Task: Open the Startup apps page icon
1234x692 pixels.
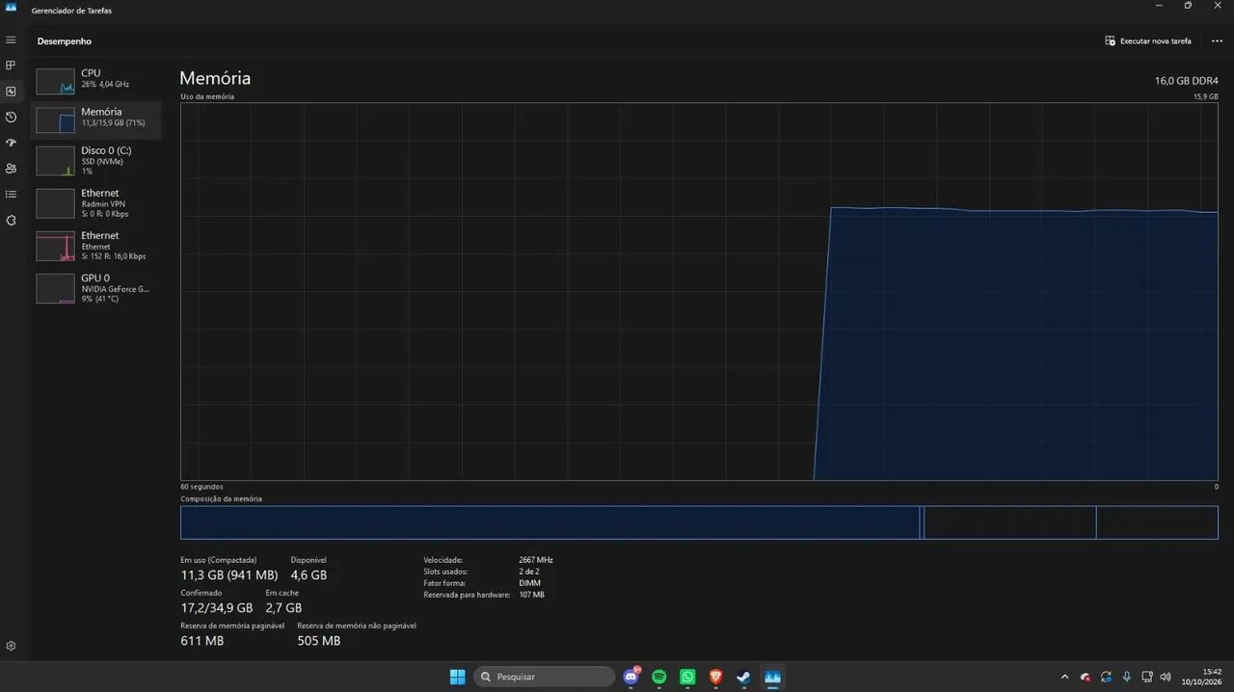Action: (11, 143)
